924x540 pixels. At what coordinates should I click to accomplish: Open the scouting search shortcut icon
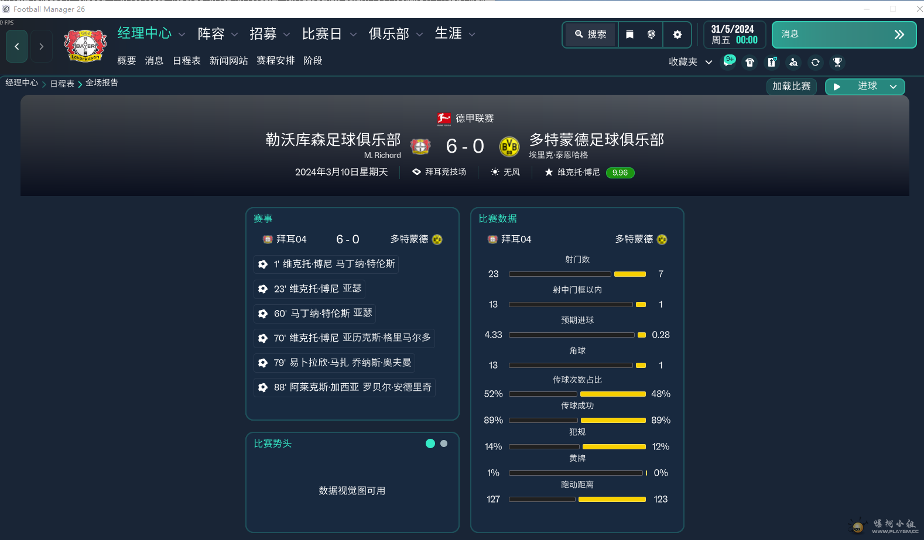tap(793, 62)
